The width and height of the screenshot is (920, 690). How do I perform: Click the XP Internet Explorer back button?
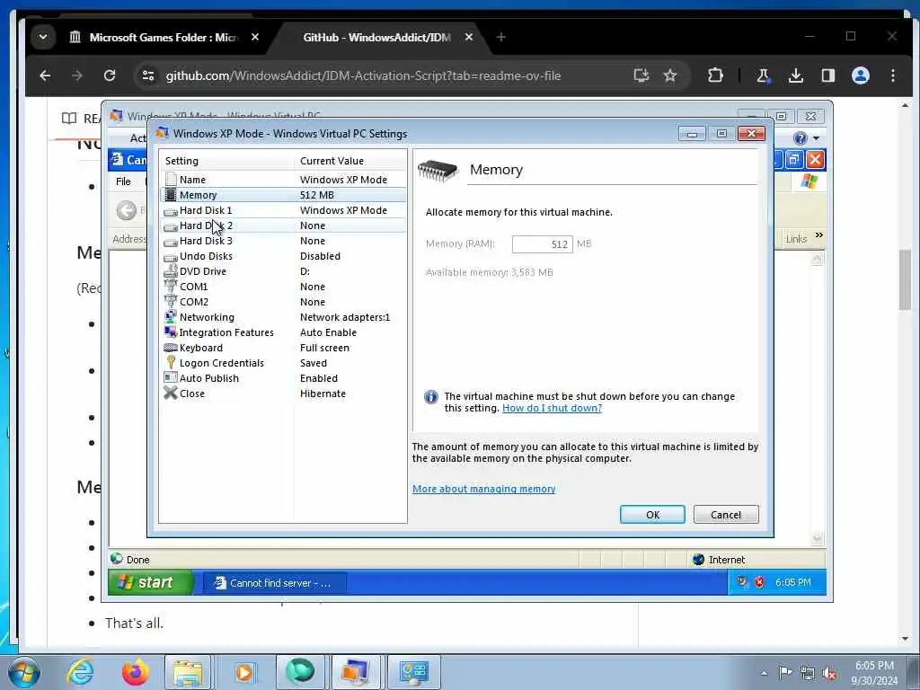(126, 210)
